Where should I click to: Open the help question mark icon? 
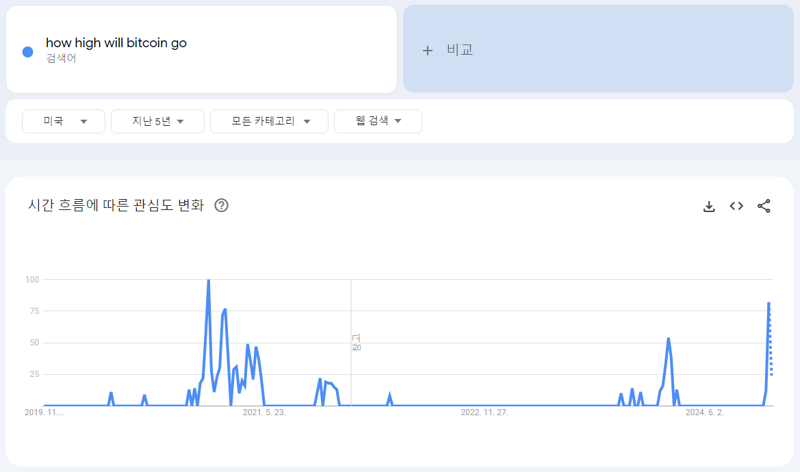(222, 205)
